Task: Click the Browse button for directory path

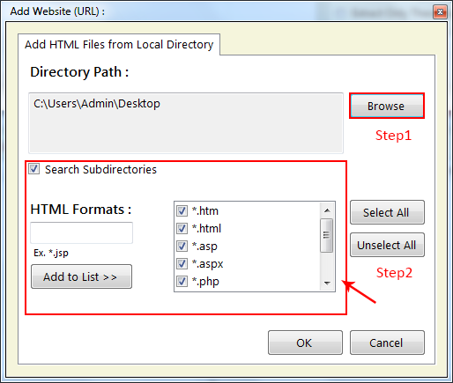Action: (387, 106)
